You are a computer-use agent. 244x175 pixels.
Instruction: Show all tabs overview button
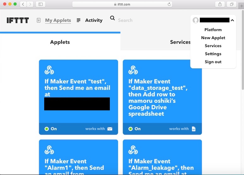click(232, 4)
